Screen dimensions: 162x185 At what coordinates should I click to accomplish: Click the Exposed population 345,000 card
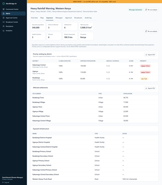[x=38, y=26]
